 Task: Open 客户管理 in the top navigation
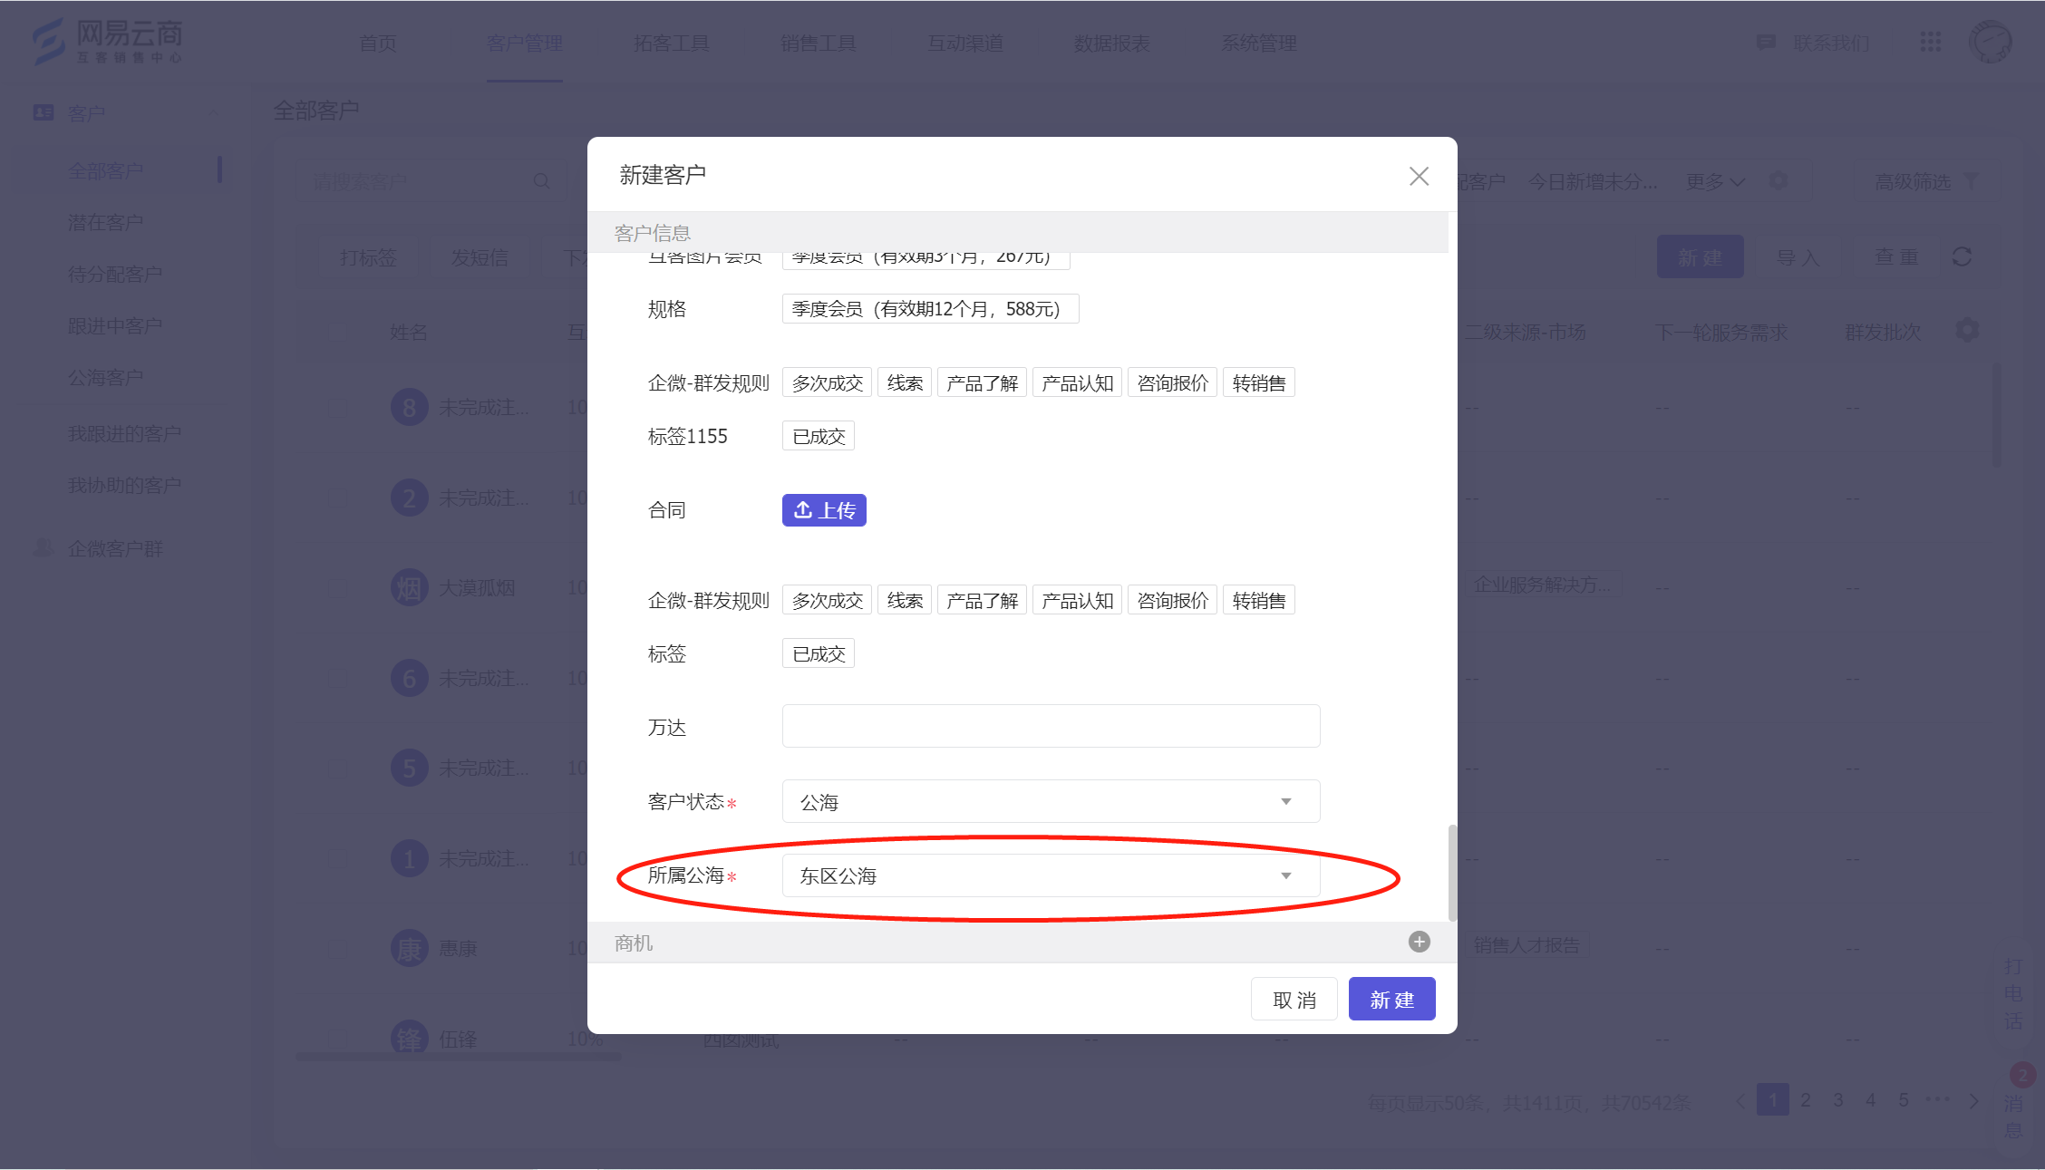click(x=524, y=43)
